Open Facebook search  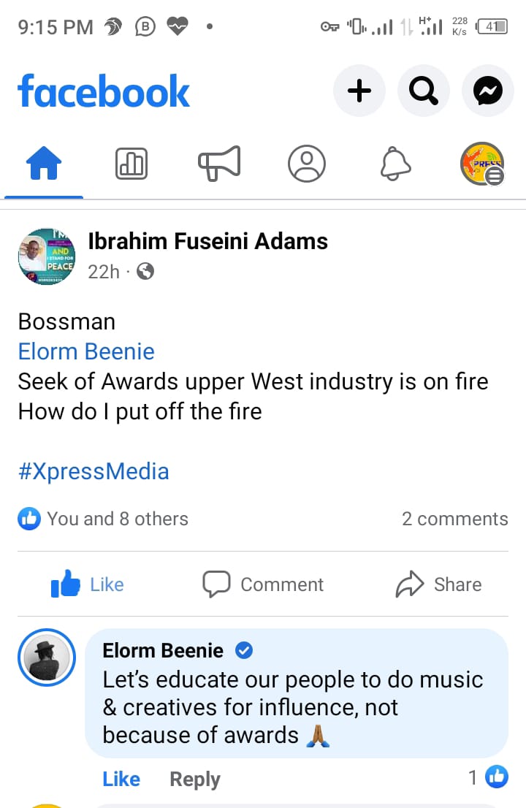click(423, 91)
